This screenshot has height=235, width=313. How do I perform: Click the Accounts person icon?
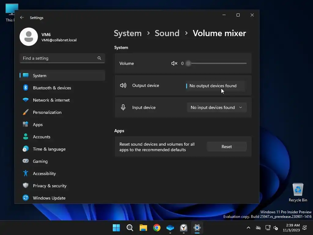click(26, 136)
